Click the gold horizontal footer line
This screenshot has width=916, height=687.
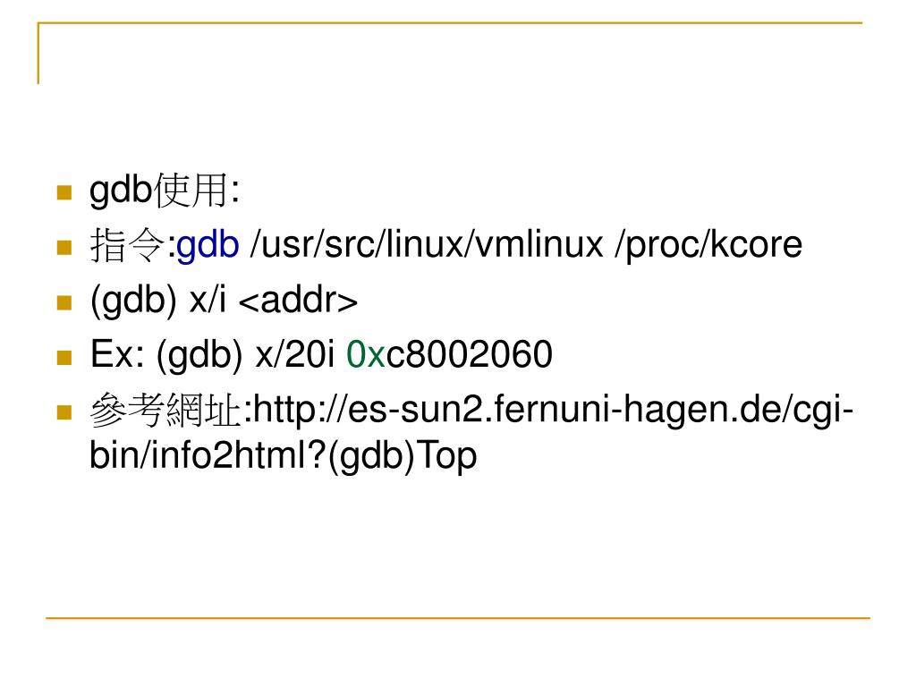(x=458, y=617)
